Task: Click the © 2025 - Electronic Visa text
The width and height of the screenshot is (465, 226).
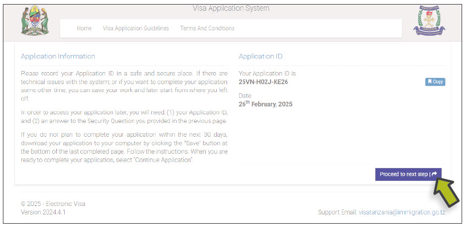Action: [x=53, y=204]
